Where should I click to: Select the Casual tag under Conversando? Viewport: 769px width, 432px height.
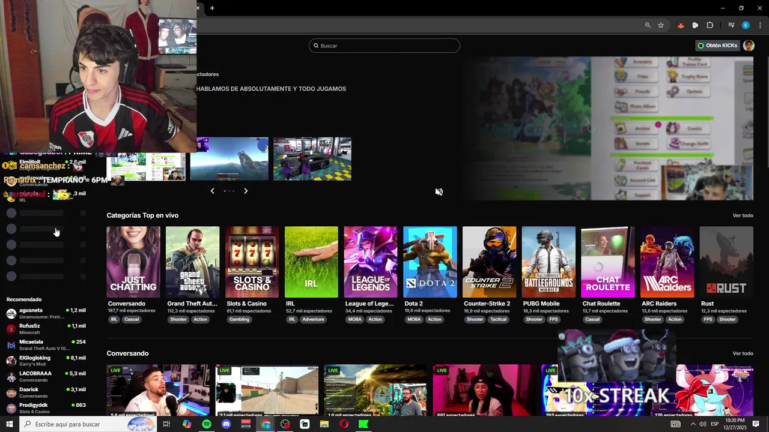[132, 319]
